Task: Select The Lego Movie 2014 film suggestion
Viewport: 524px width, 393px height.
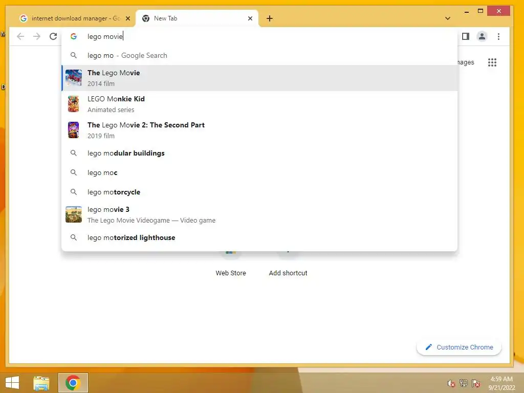Action: pos(259,78)
